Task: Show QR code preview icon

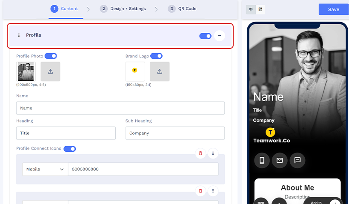Action: [260, 9]
